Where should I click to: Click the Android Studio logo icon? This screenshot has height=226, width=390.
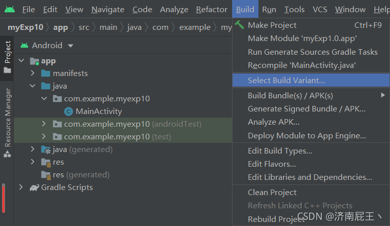pyautogui.click(x=10, y=10)
